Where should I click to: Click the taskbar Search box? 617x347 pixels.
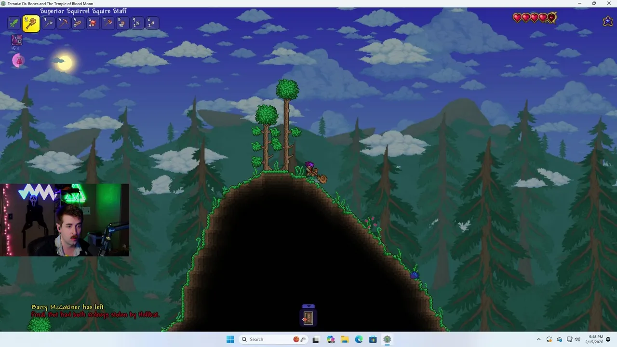coord(273,339)
